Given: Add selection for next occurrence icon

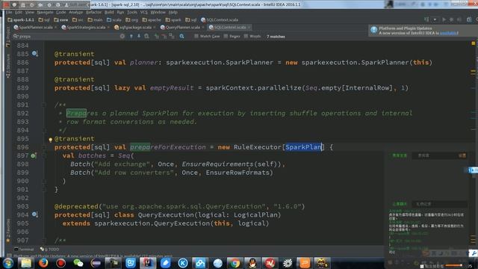Looking at the screenshot, I should pos(157,37).
